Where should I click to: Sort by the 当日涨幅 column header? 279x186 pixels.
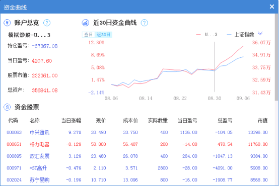(x=71, y=121)
